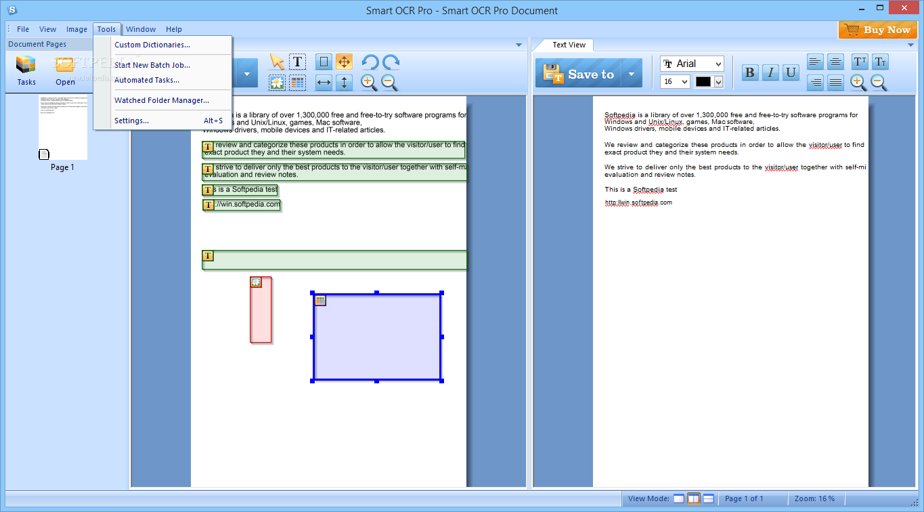Expand the Save to dropdown arrow
The height and width of the screenshot is (512, 924).
point(632,73)
